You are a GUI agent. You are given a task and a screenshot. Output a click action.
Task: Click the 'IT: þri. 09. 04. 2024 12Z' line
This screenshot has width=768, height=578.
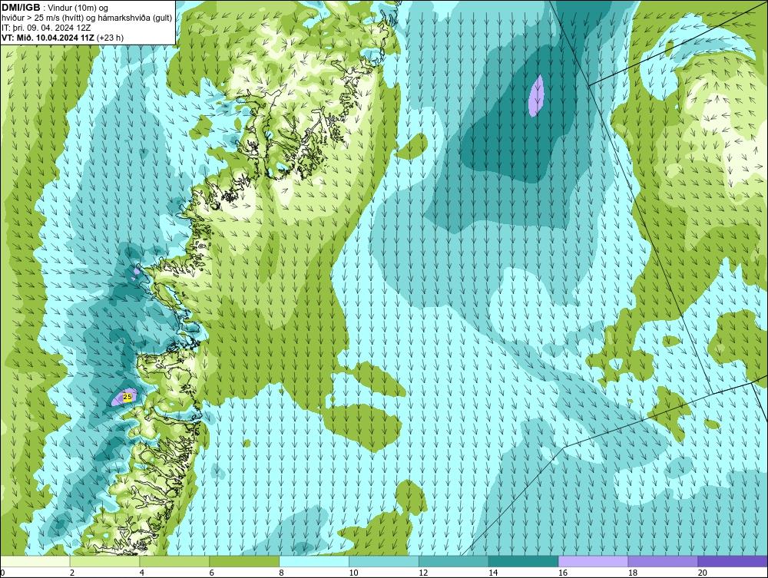(x=46, y=28)
